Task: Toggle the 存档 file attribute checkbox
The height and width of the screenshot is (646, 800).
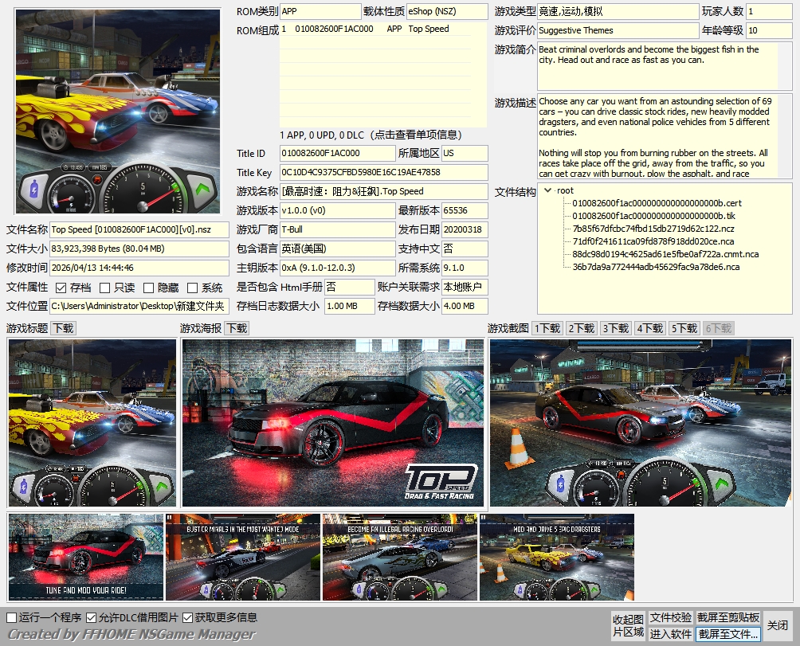Action: click(x=61, y=288)
